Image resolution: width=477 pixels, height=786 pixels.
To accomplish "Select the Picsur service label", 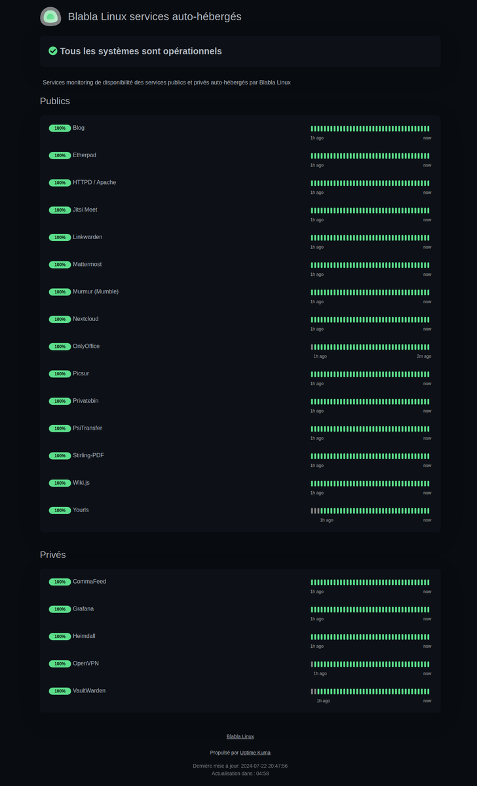I will [81, 373].
